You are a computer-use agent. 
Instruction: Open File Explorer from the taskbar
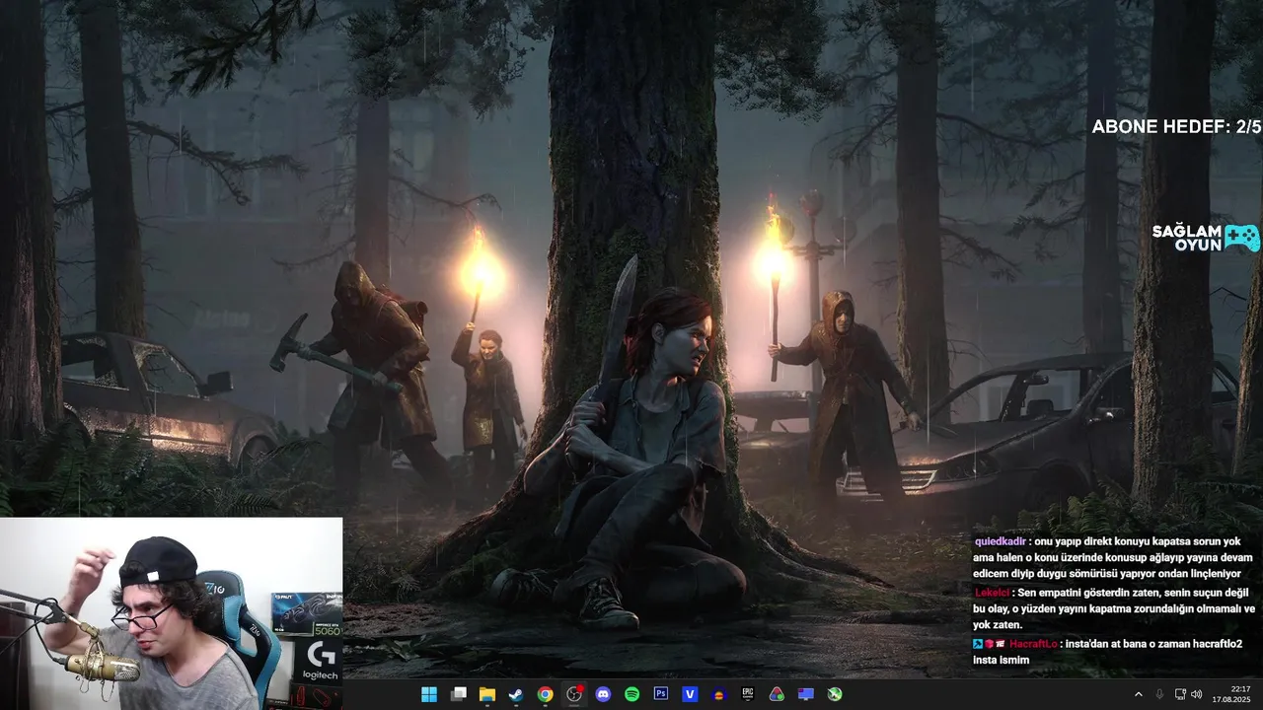(x=487, y=694)
